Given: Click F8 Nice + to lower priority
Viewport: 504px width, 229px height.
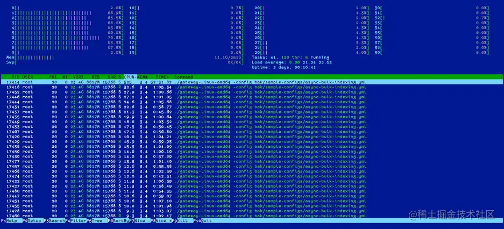Looking at the screenshot, I should click(161, 221).
